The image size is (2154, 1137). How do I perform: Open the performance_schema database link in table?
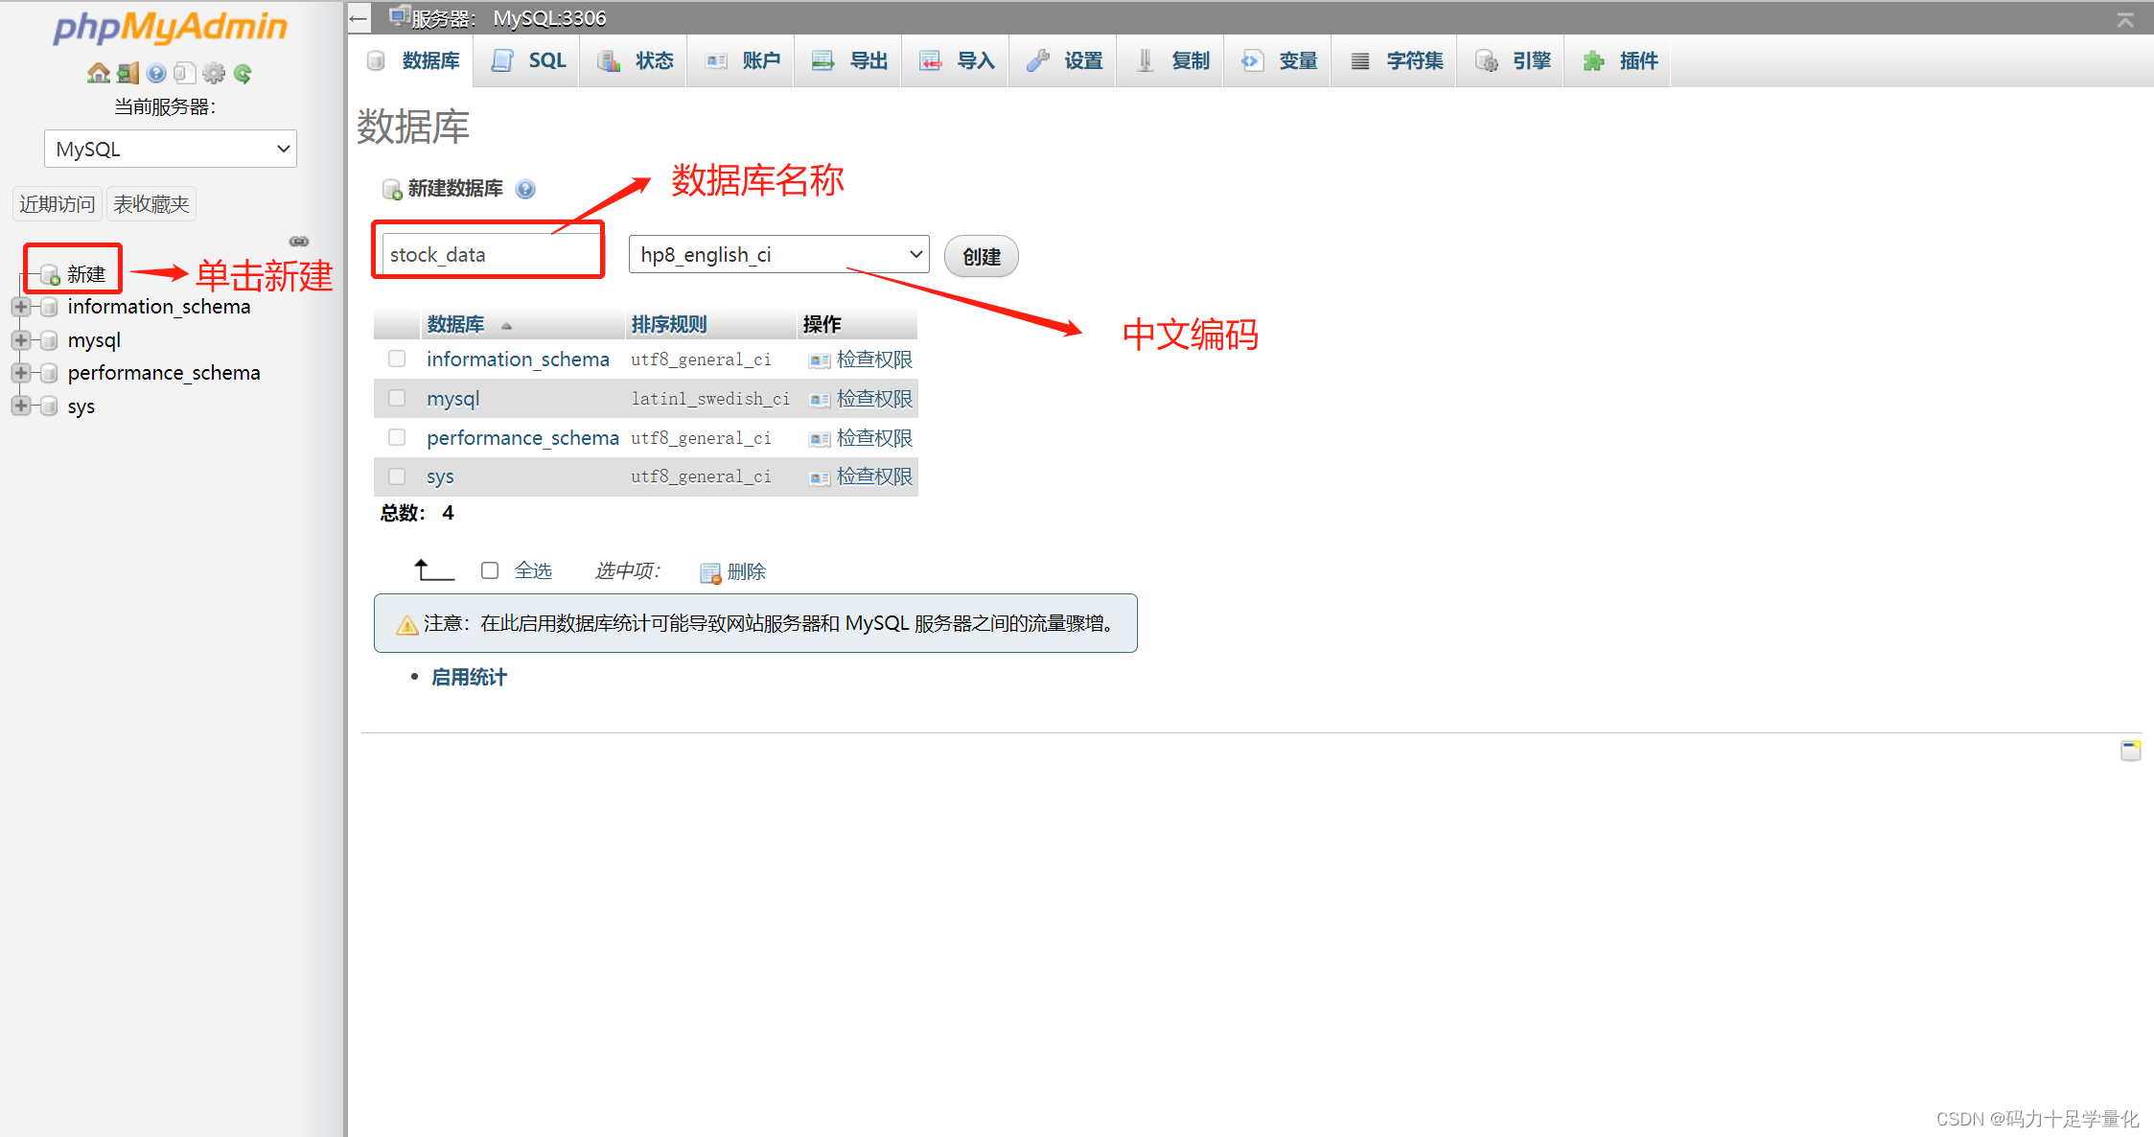(x=523, y=438)
